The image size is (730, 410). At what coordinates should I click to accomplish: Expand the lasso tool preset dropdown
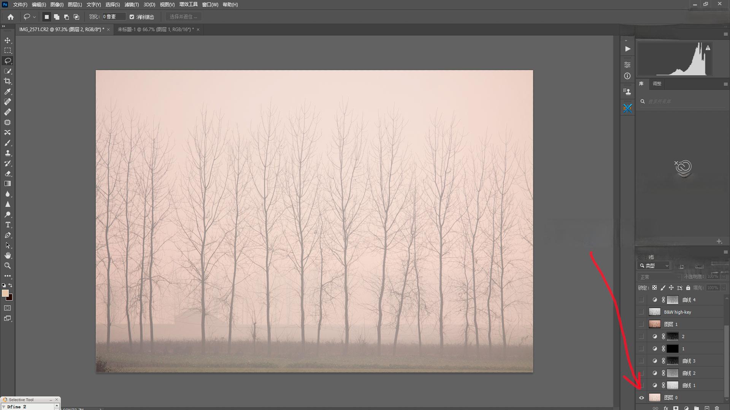[34, 17]
